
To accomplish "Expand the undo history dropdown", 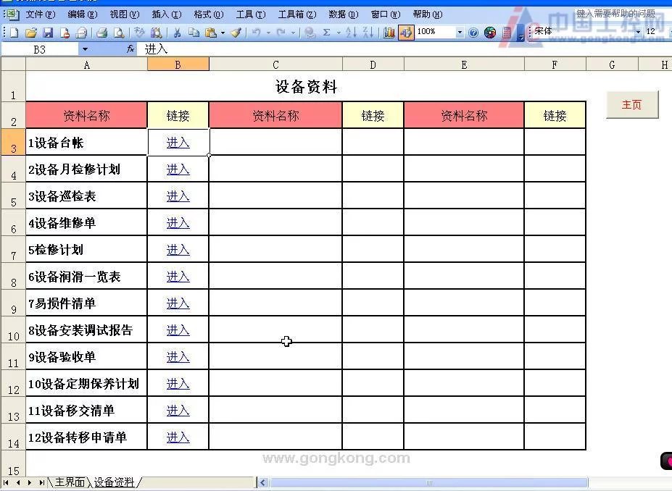I will click(268, 32).
